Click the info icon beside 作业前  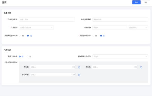tap(79, 67)
